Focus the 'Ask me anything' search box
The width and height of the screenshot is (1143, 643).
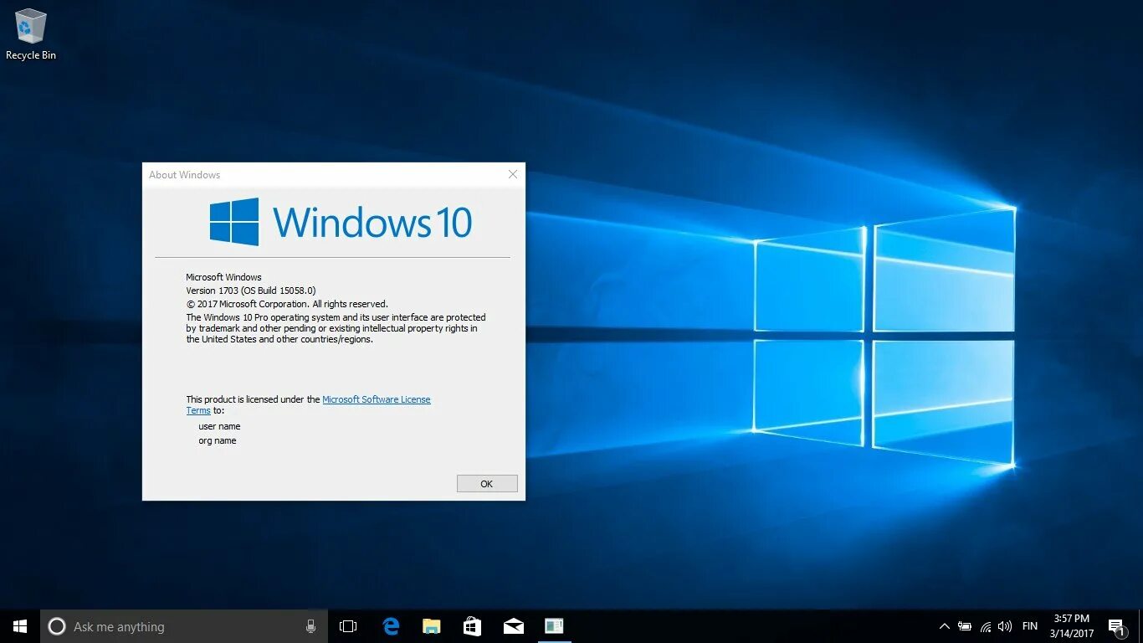(184, 626)
